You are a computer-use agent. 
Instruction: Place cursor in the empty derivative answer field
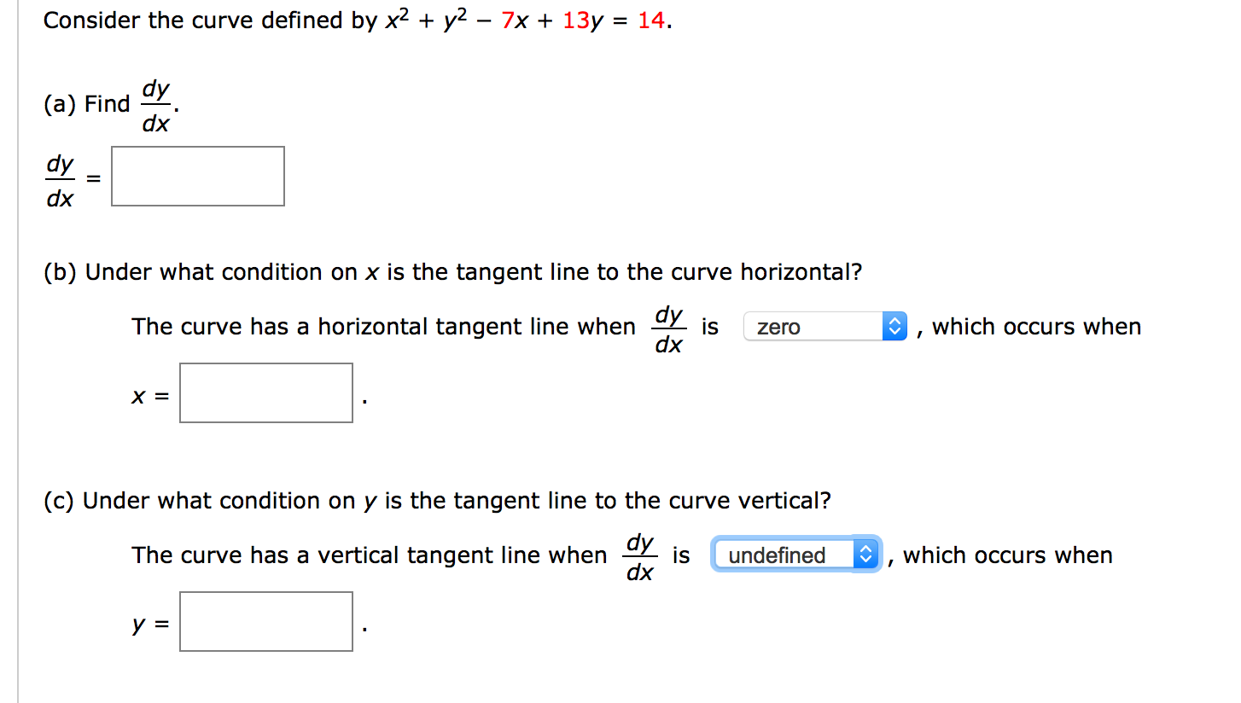click(197, 176)
